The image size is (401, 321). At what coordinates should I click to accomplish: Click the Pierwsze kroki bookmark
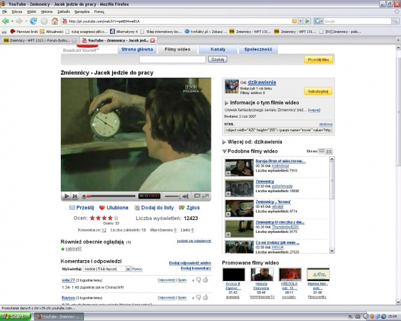pyautogui.click(x=24, y=32)
